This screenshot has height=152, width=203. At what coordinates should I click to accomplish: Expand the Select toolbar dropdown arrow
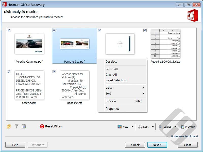(x=175, y=127)
